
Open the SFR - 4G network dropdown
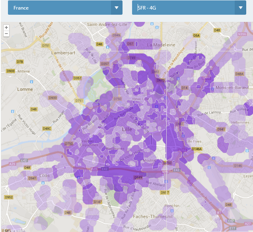tap(184, 8)
